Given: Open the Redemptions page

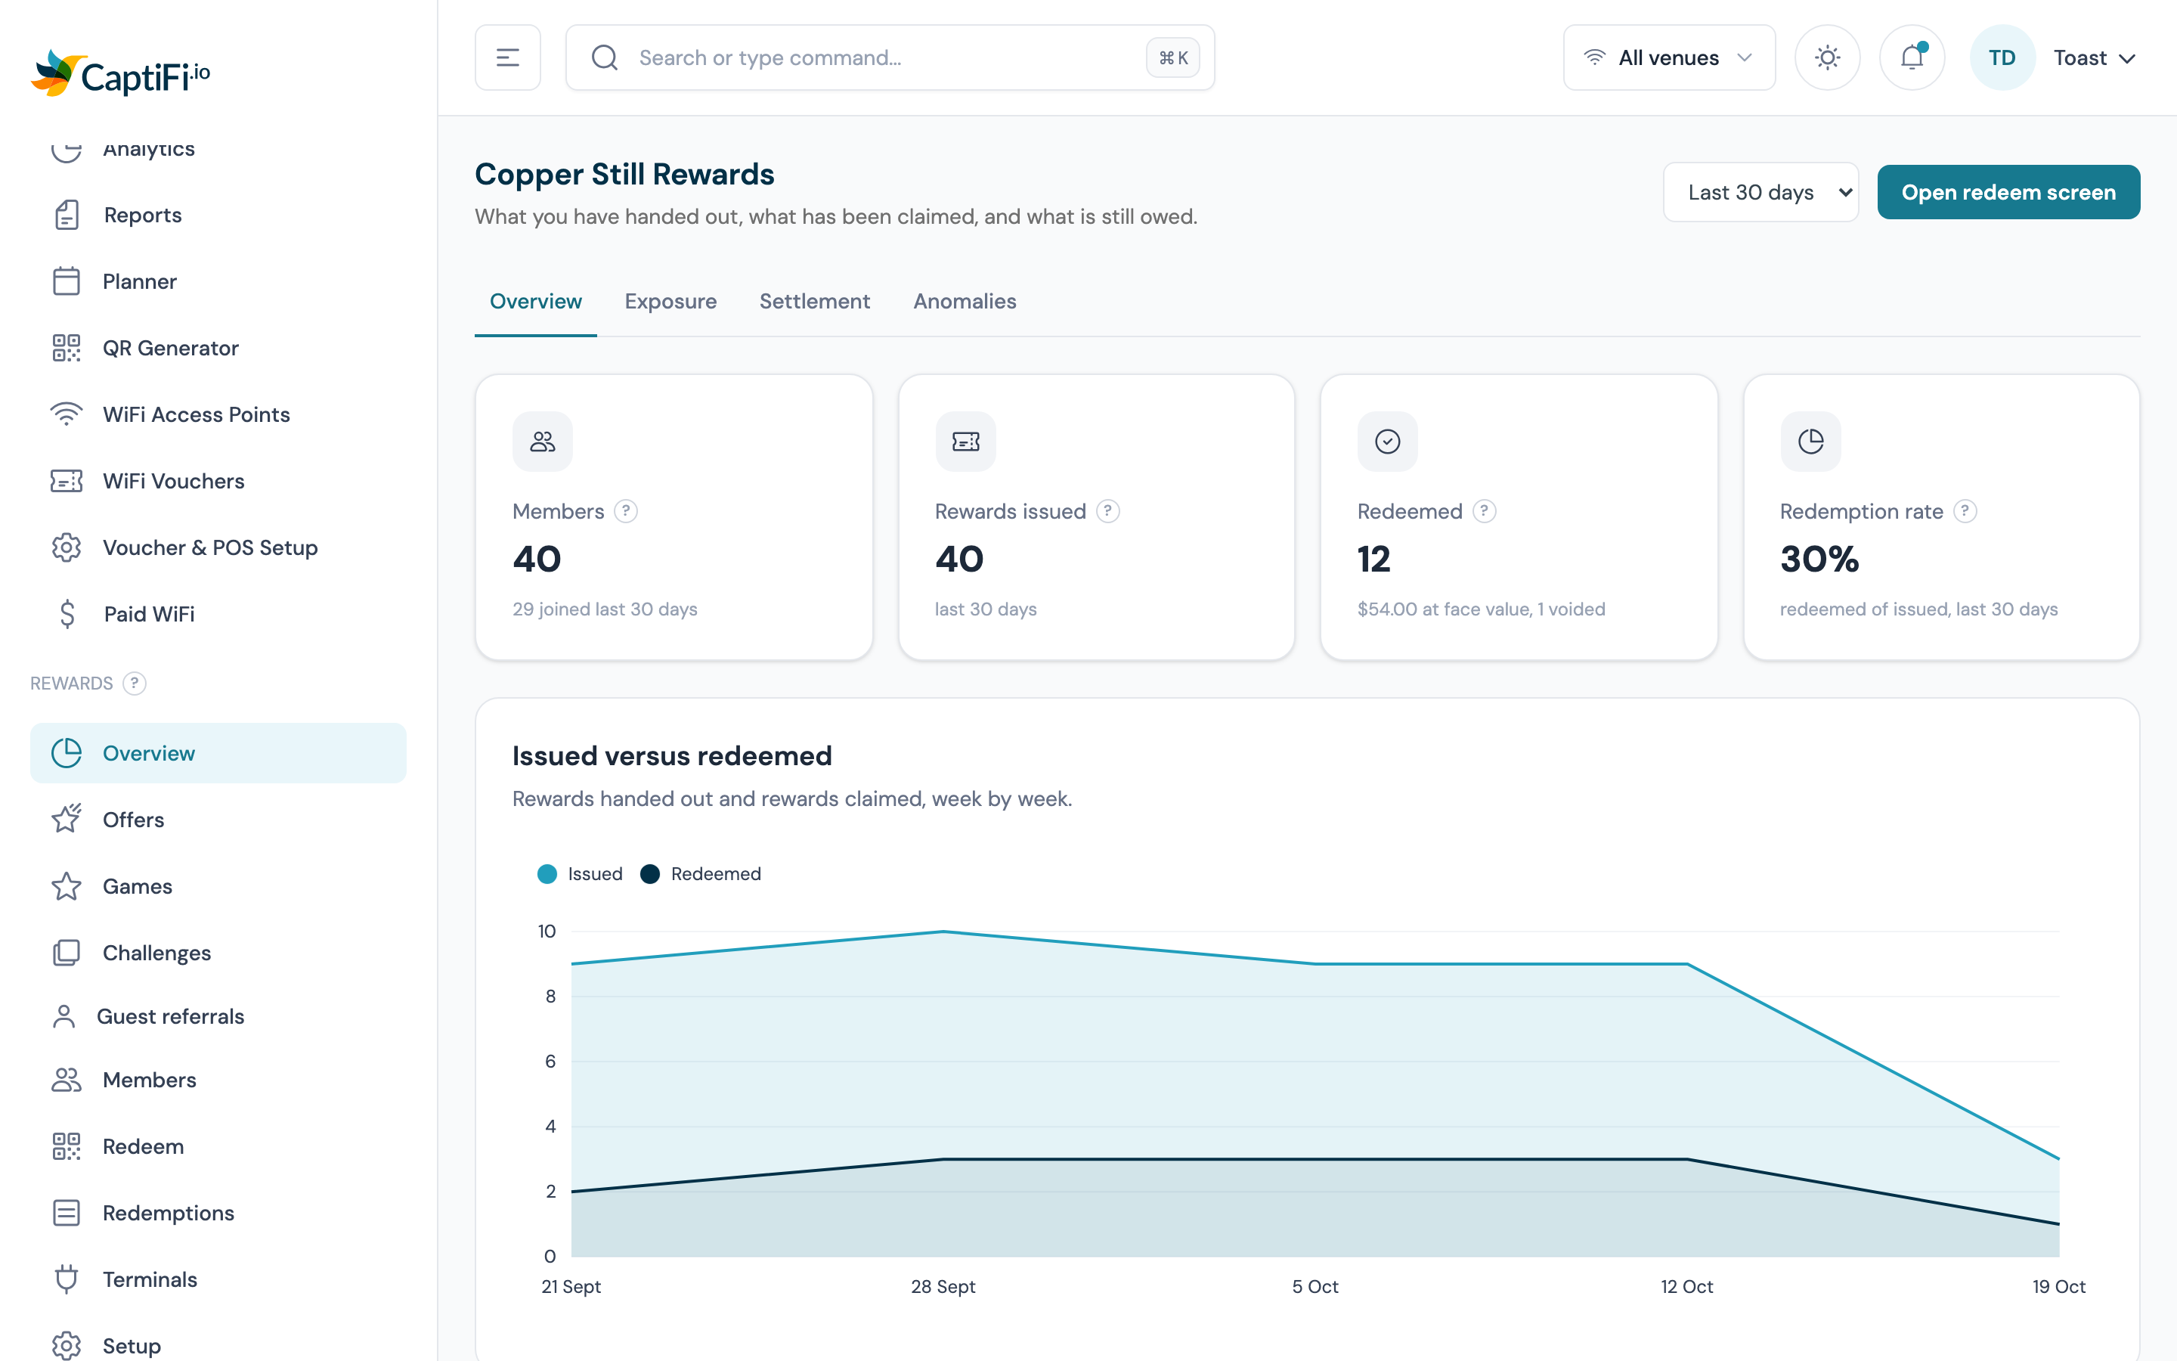Looking at the screenshot, I should [x=218, y=1214].
